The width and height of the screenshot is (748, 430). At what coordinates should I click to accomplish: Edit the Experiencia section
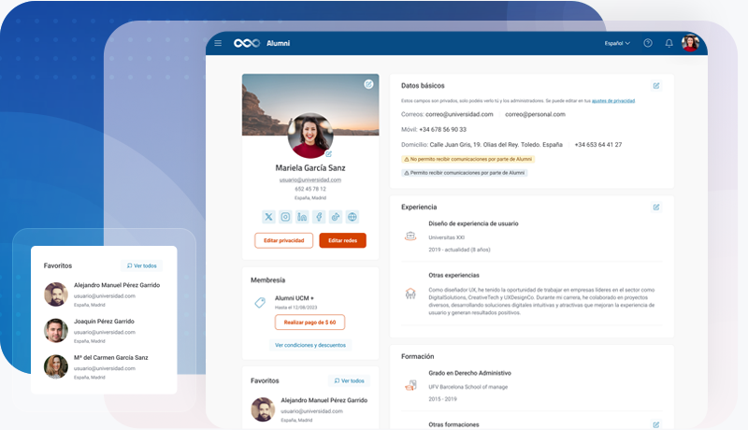pyautogui.click(x=656, y=207)
